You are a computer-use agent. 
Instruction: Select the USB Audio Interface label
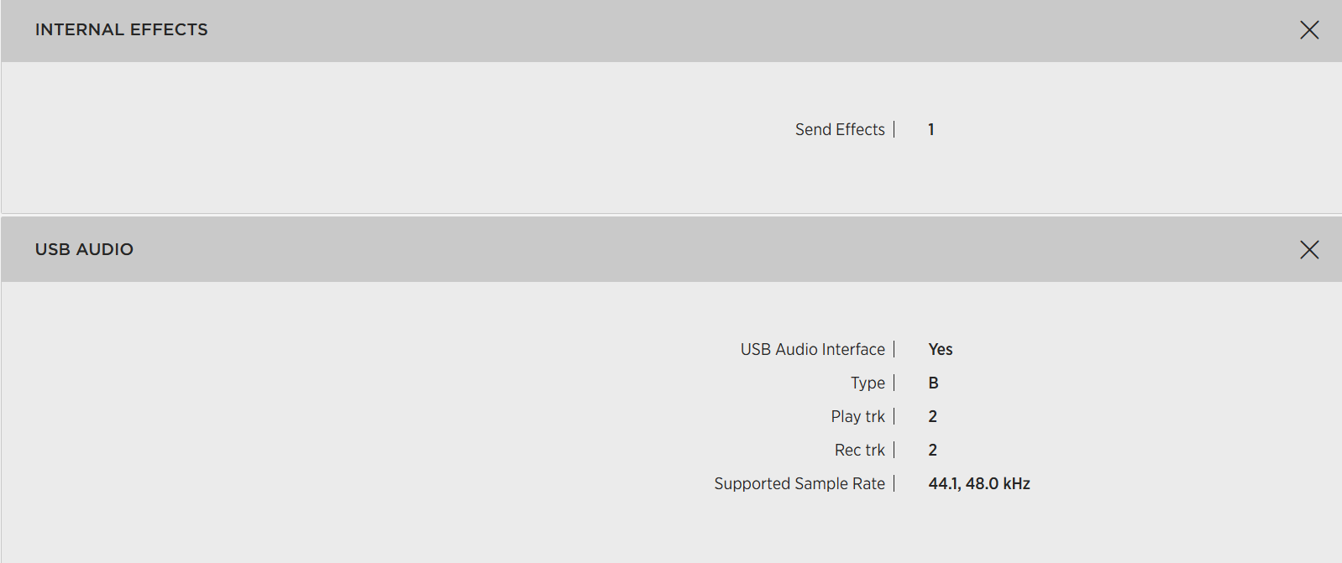[812, 349]
